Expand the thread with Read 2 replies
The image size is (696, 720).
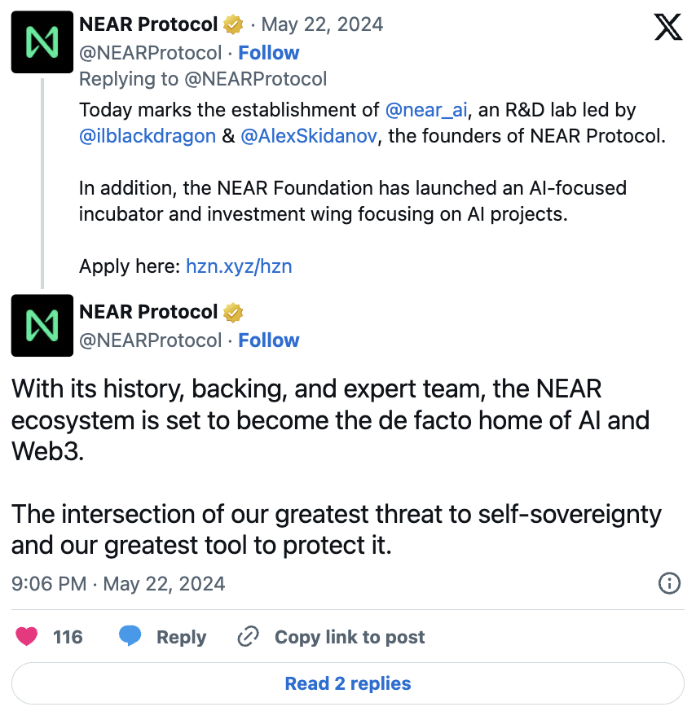coord(348,683)
